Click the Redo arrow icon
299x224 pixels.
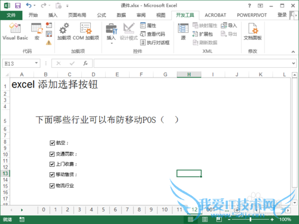(44, 5)
